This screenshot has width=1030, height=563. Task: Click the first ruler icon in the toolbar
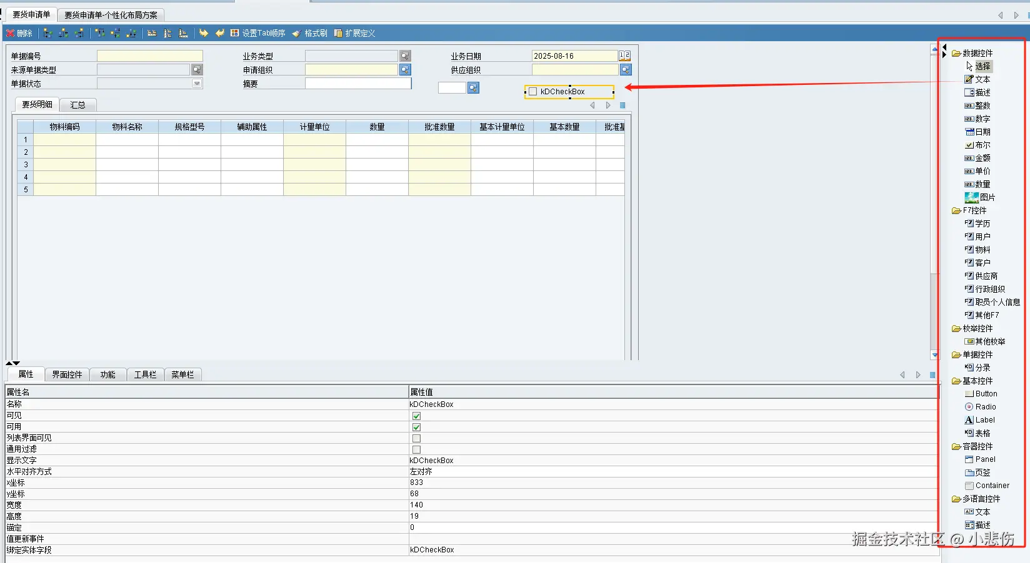[152, 33]
